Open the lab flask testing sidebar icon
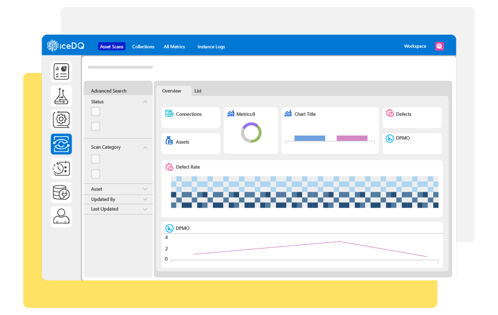Image resolution: width=498 pixels, height=315 pixels. coord(61,96)
